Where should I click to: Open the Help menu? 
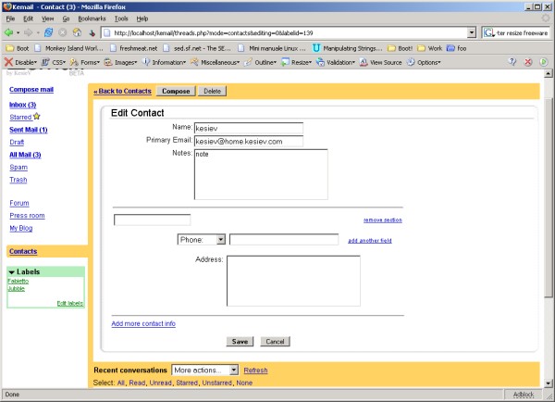pos(142,19)
